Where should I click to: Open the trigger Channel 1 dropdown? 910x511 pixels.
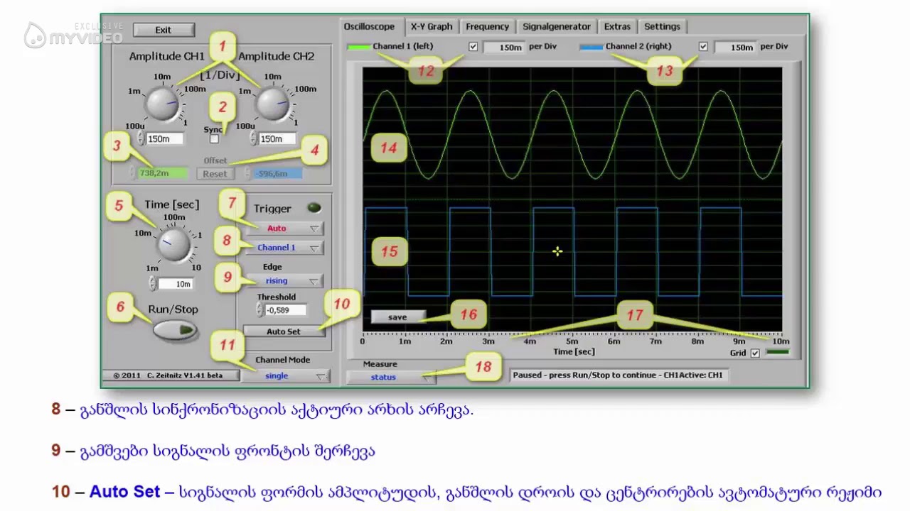click(285, 248)
